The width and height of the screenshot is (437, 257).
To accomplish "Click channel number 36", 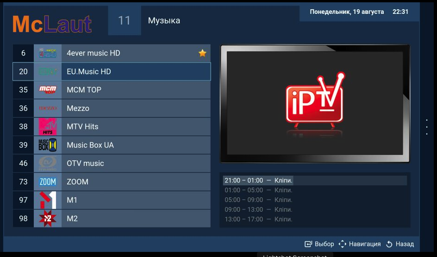I will coord(24,108).
